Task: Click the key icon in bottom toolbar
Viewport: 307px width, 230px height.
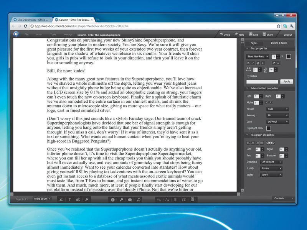Action: 121,200
